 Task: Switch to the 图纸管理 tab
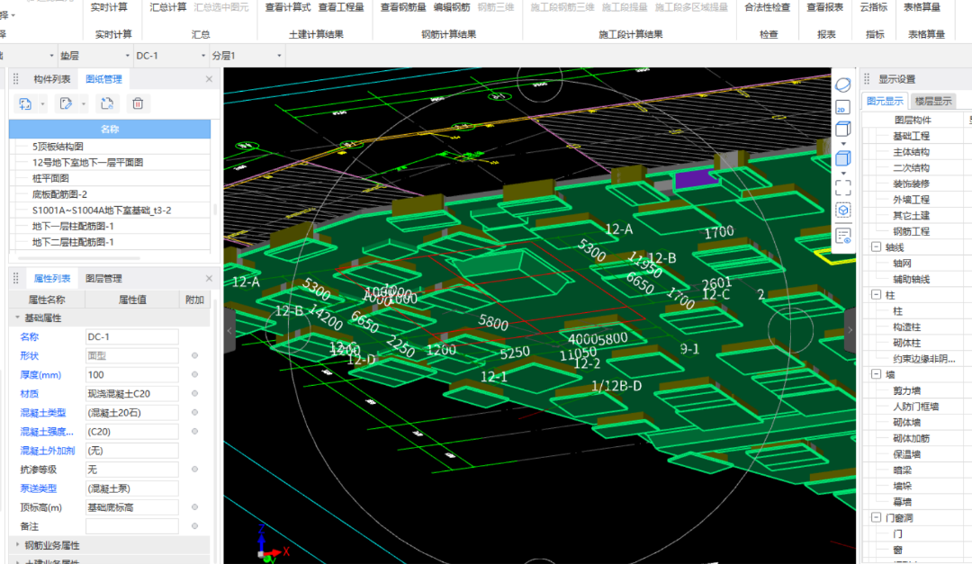click(103, 79)
